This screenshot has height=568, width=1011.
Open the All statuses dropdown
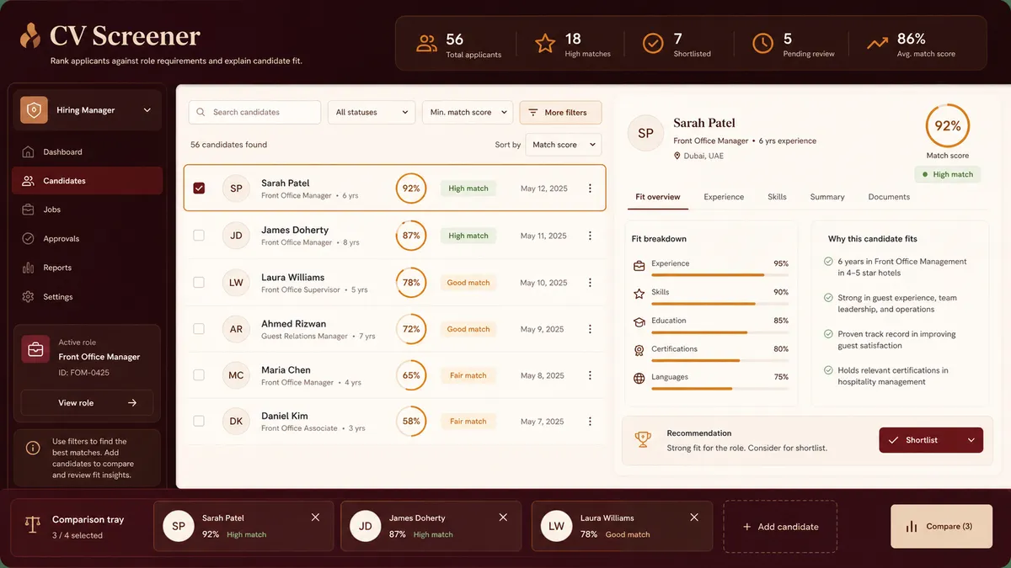[372, 112]
